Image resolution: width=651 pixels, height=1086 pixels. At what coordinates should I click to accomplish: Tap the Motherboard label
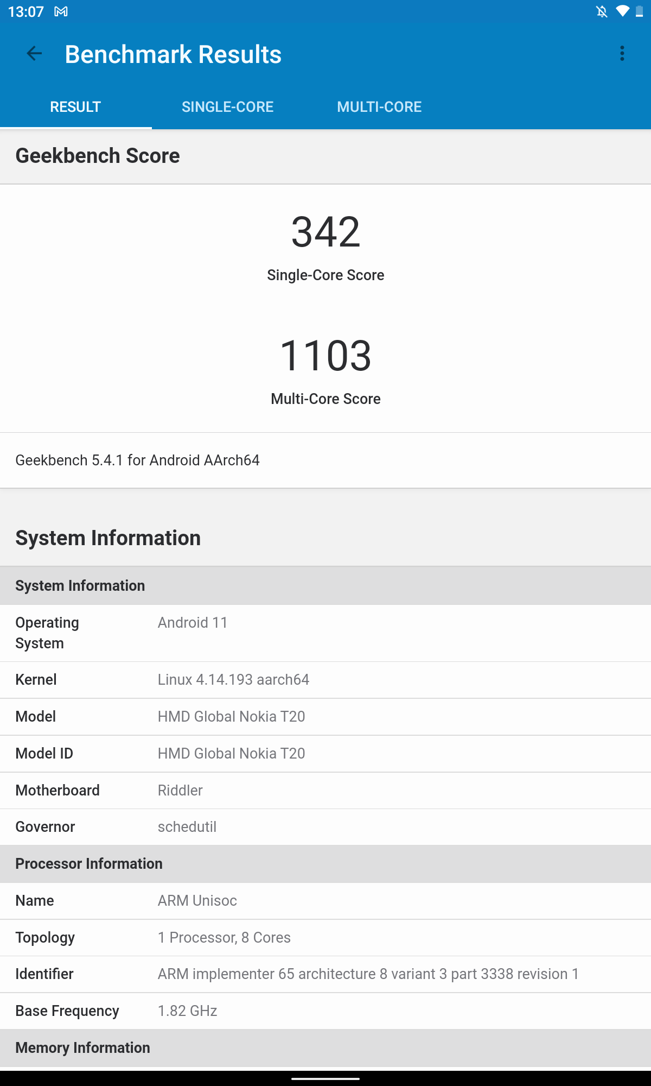(x=58, y=791)
